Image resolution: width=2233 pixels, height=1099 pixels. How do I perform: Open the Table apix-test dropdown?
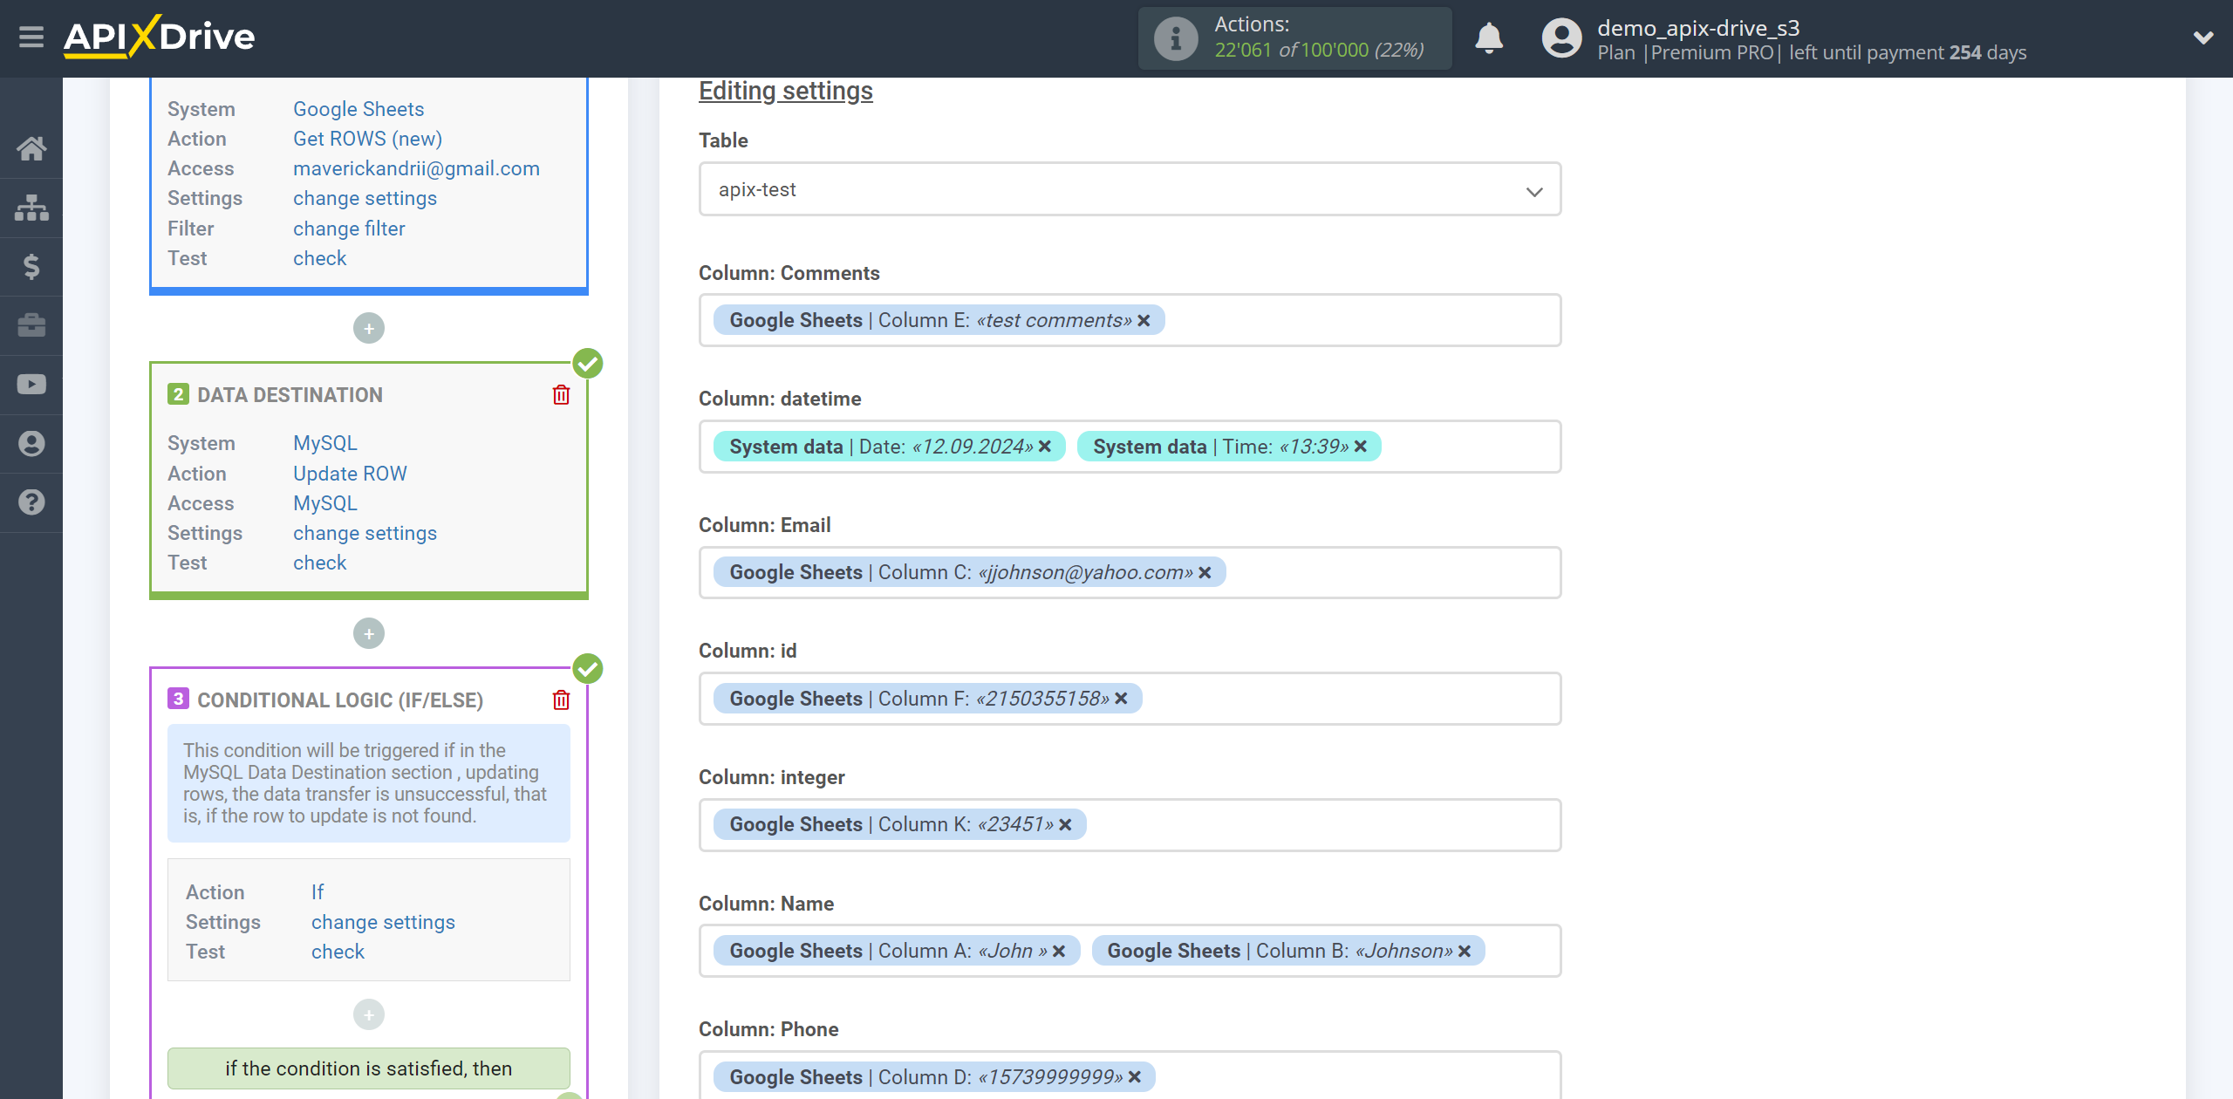coord(1130,189)
